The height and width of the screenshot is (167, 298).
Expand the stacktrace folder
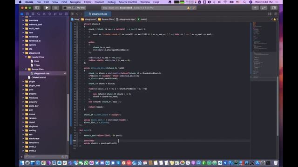point(23,139)
